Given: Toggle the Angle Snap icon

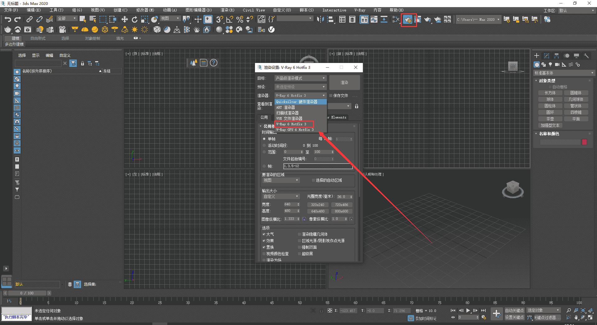Looking at the screenshot, I should click(229, 19).
